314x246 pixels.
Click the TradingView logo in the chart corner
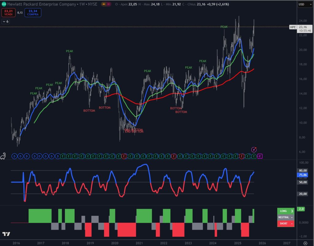6,234
